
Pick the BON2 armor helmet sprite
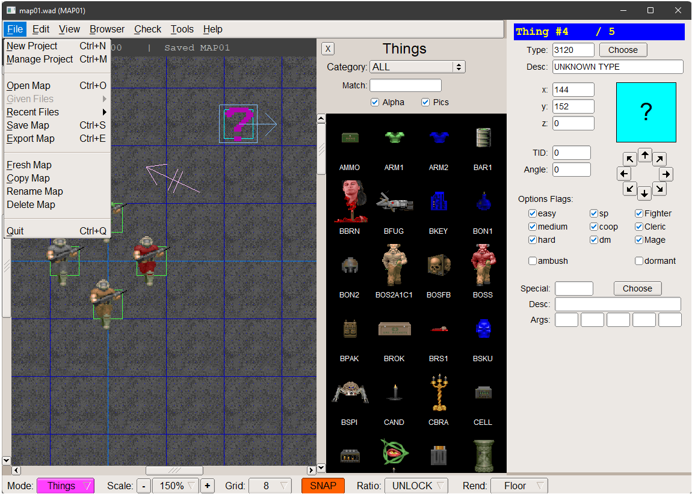[350, 265]
